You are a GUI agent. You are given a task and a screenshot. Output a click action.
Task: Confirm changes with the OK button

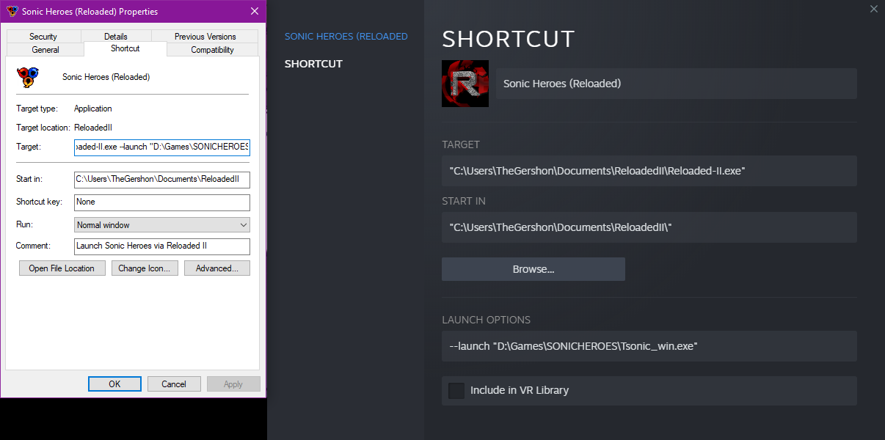click(114, 384)
